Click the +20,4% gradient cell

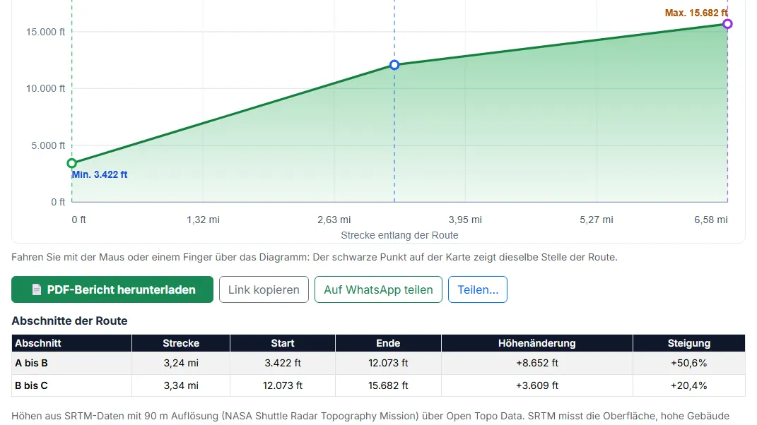(x=689, y=385)
